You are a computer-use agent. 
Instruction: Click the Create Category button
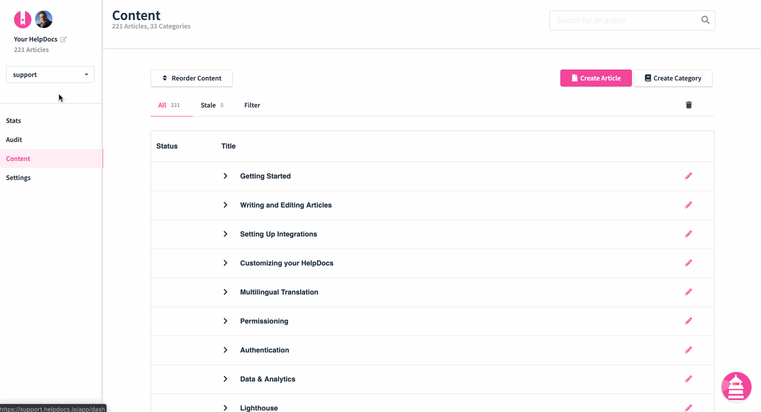[x=673, y=78]
